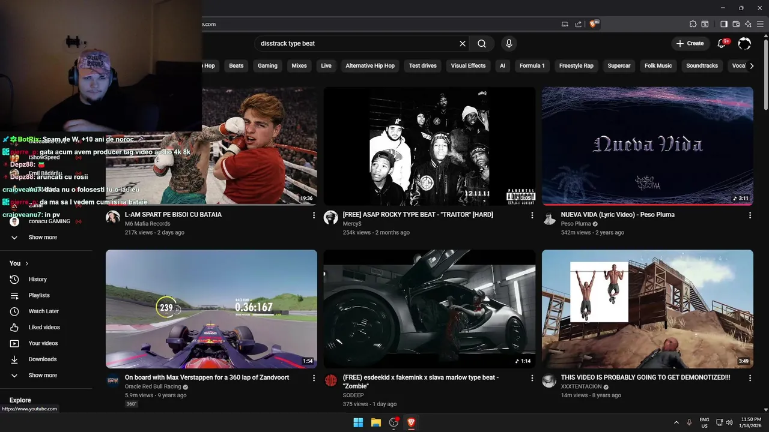Show hidden tray icons chevron
The height and width of the screenshot is (432, 769).
tap(676, 422)
